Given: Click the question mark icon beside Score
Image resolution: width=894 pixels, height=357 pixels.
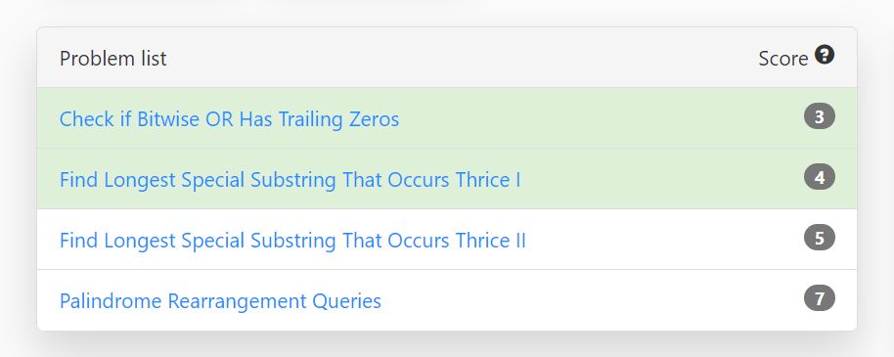Looking at the screenshot, I should tap(825, 55).
